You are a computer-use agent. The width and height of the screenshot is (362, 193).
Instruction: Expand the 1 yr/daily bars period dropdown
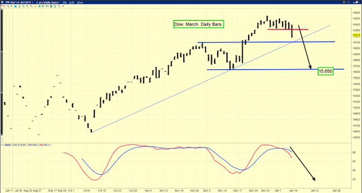[x=48, y=2]
